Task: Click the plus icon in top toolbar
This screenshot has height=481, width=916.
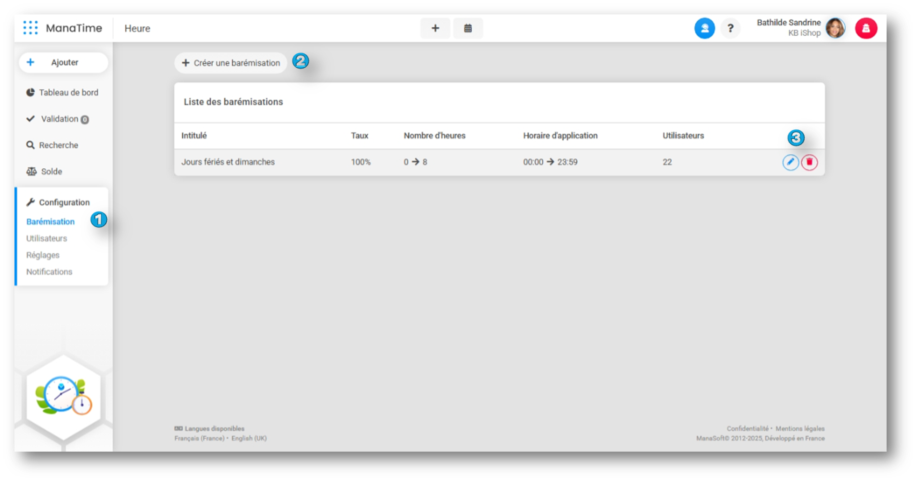Action: [x=435, y=28]
